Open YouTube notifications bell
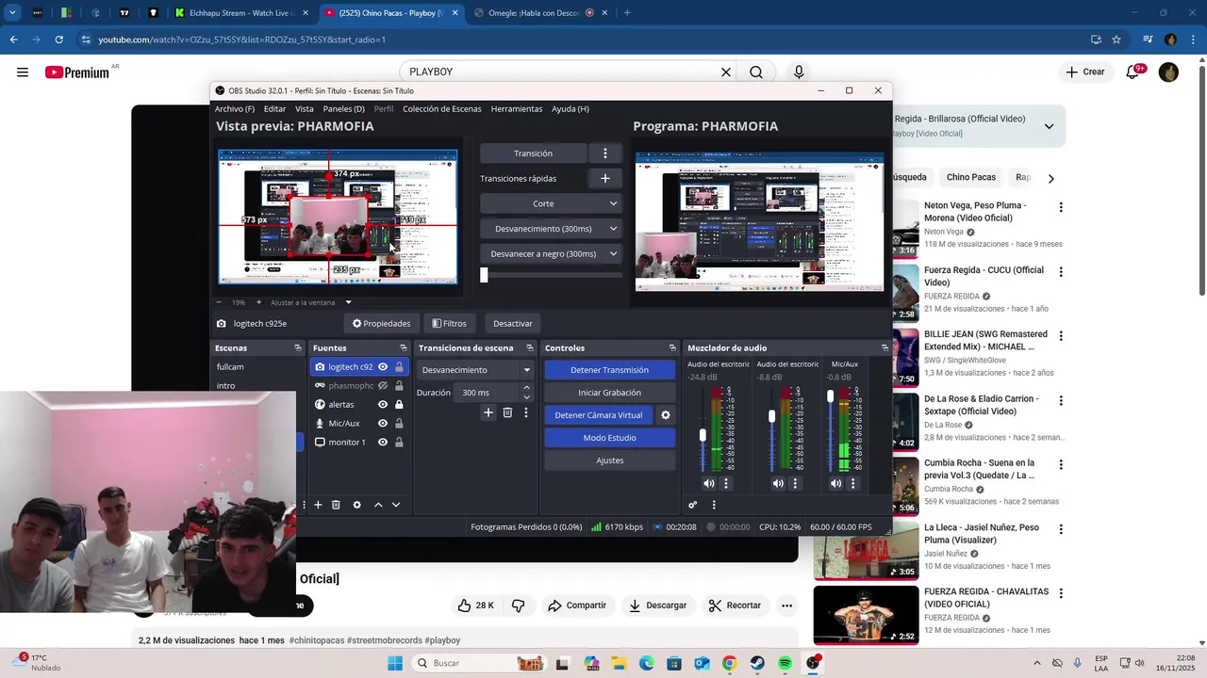The width and height of the screenshot is (1207, 678). [x=1133, y=73]
